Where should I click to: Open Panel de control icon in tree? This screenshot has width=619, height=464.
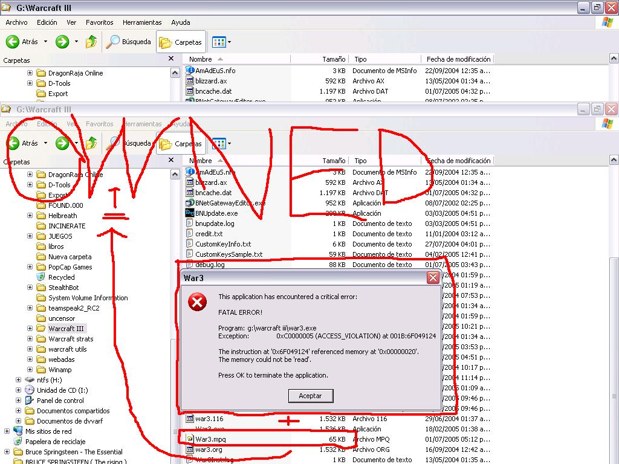coord(30,400)
